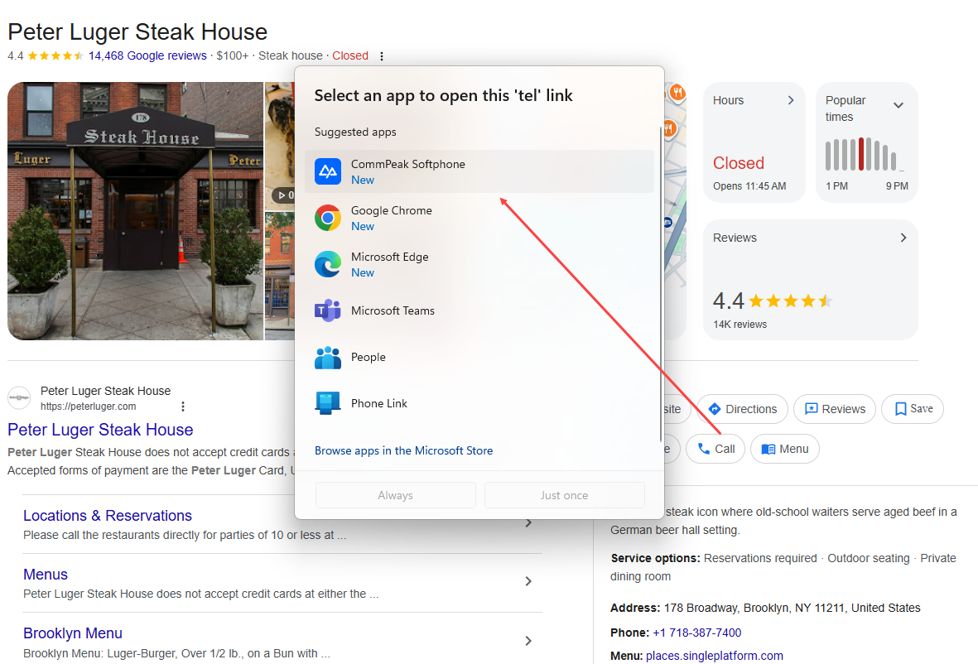Expand the Menus row chevron
Image resolution: width=978 pixels, height=664 pixels.
[528, 581]
